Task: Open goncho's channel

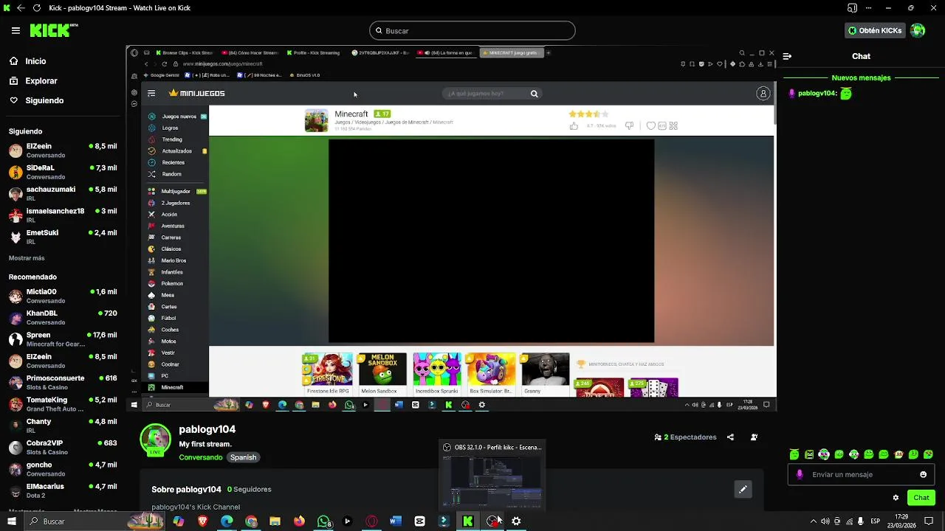Action: coord(63,468)
